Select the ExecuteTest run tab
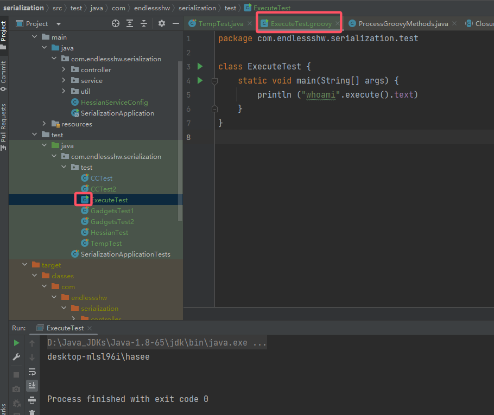The image size is (494, 415). [65, 328]
